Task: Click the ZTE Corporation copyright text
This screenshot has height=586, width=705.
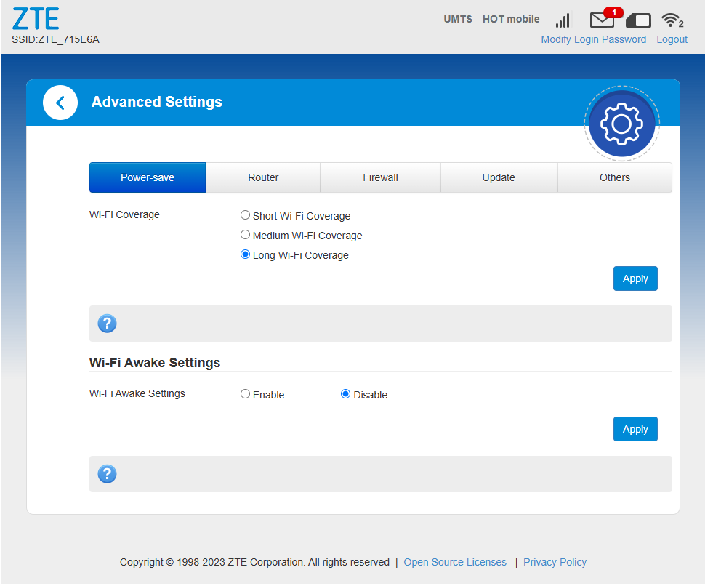Action: pos(254,562)
